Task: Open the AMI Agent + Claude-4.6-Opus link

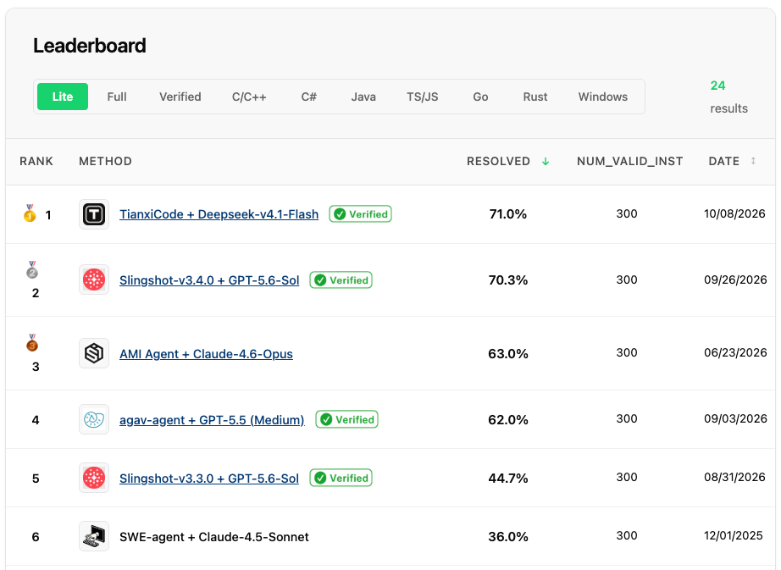Action: pyautogui.click(x=206, y=354)
